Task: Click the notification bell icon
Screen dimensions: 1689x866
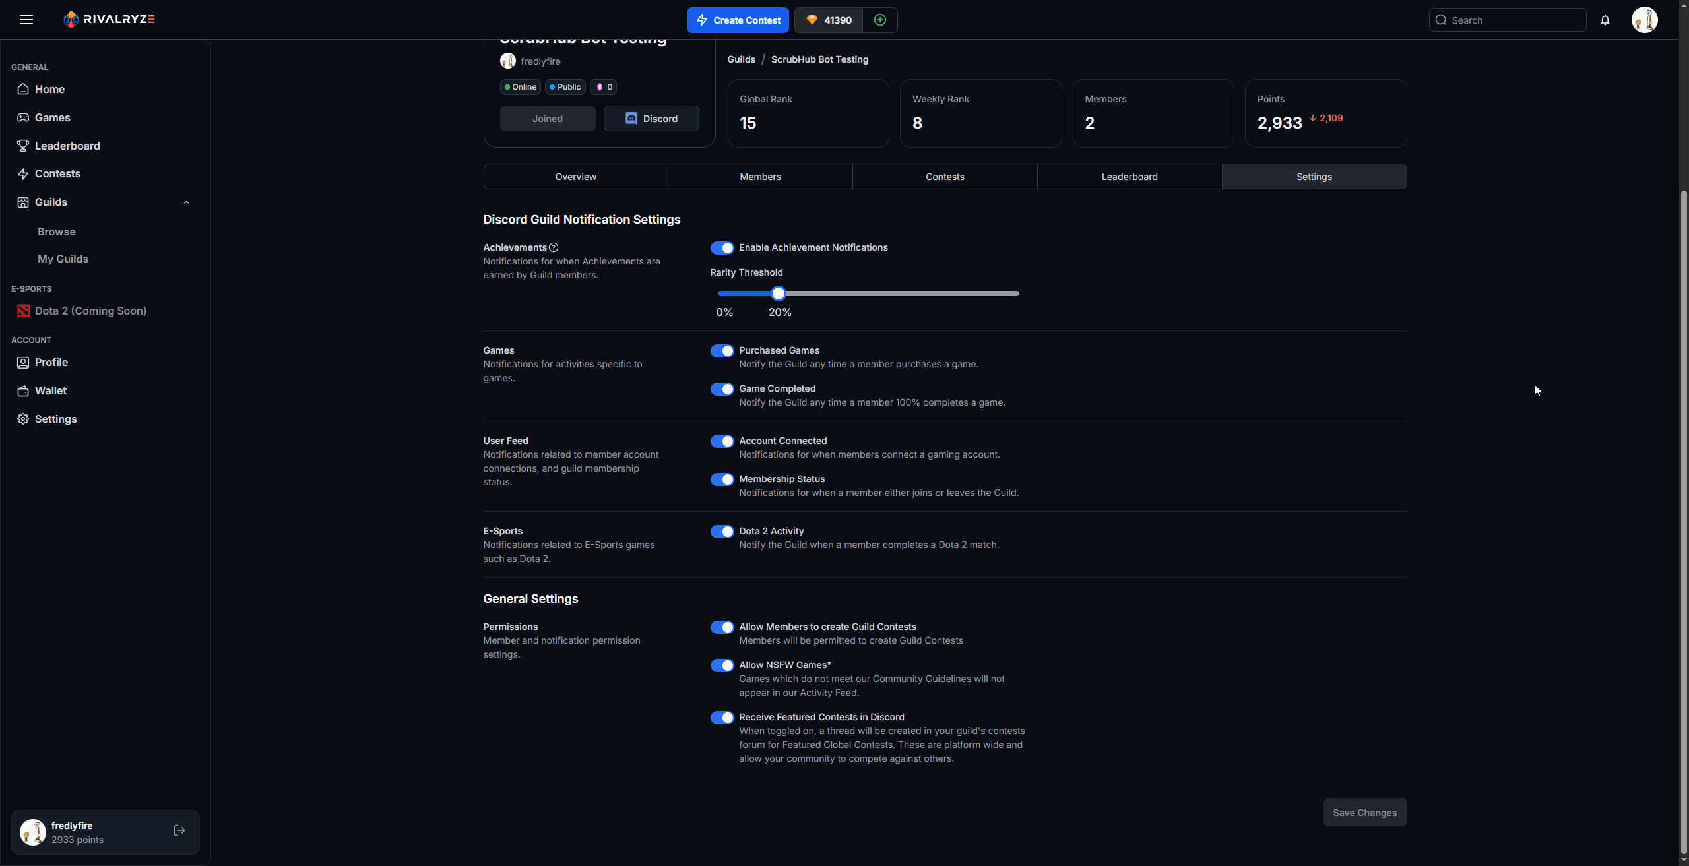Action: click(x=1605, y=20)
